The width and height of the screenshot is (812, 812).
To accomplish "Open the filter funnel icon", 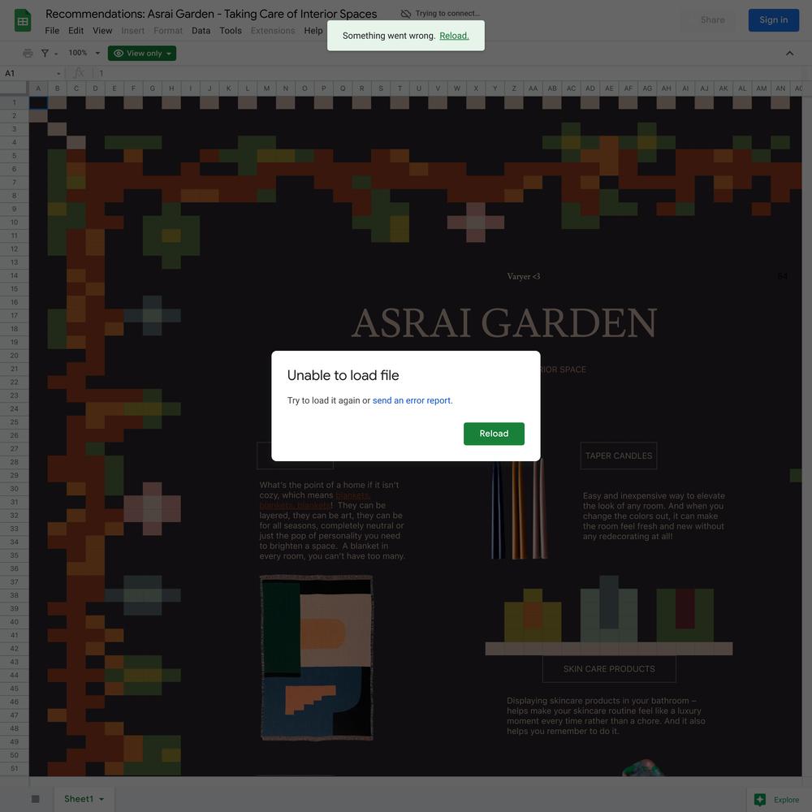I will pyautogui.click(x=45, y=54).
